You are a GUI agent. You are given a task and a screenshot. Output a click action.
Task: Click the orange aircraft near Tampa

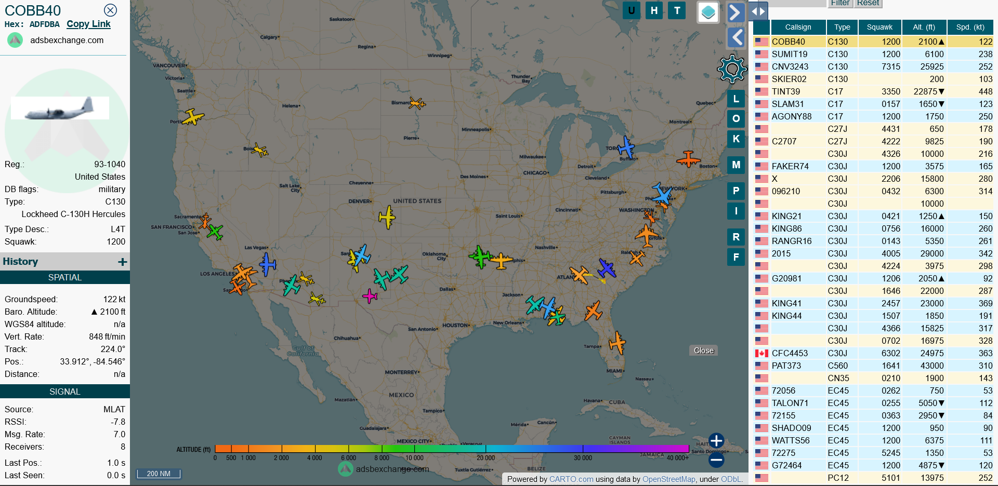coord(618,343)
